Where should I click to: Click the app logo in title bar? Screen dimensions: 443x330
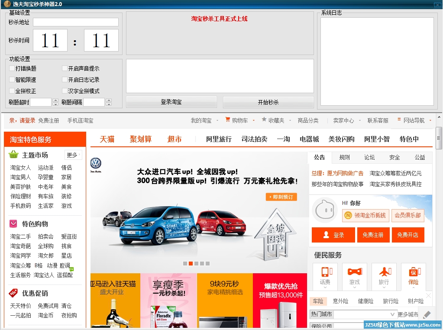7,3
